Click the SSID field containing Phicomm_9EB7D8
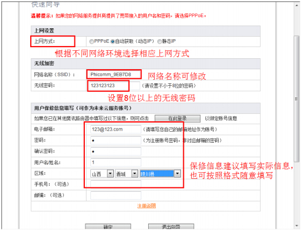 pyautogui.click(x=114, y=75)
